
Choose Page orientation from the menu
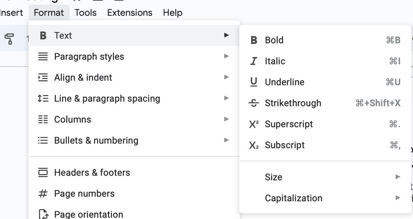(88, 214)
